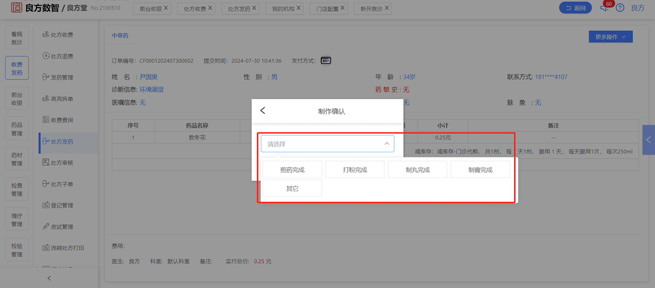Choose the 打粉完成 option
Viewport: 655px width, 288px height.
coord(355,170)
